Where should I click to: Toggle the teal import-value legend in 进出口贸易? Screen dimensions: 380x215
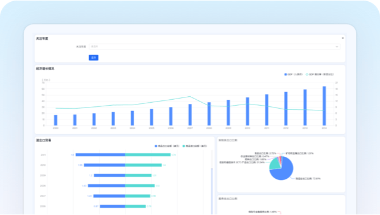pyautogui.click(x=195, y=146)
